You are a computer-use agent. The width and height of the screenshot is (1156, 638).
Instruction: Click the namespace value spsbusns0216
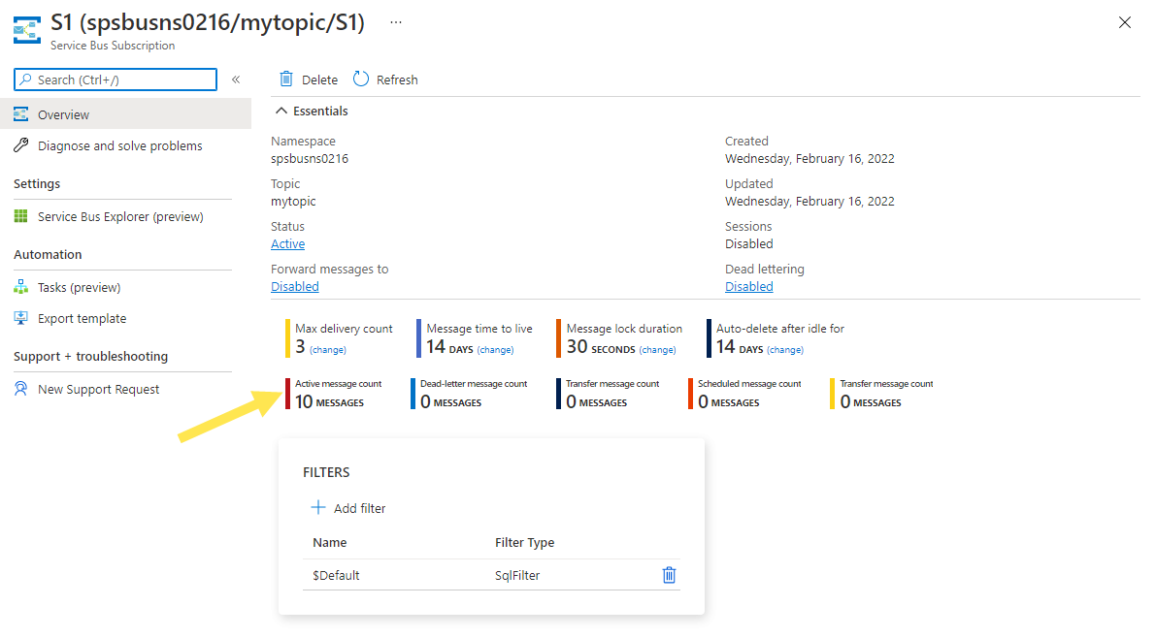pos(310,158)
